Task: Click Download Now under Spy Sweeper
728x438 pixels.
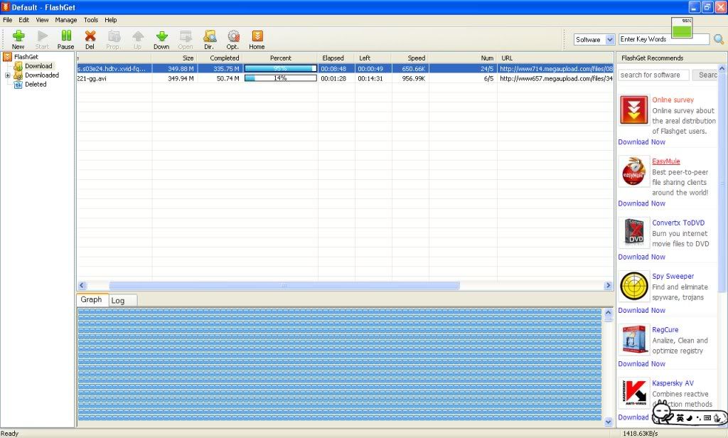Action: click(642, 310)
